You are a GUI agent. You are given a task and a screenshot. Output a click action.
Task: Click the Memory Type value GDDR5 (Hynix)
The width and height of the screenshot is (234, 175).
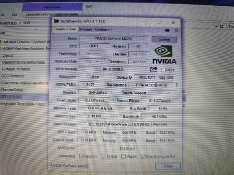coord(100,108)
